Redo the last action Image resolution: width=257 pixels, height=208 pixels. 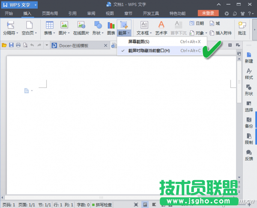pyautogui.click(x=39, y=45)
